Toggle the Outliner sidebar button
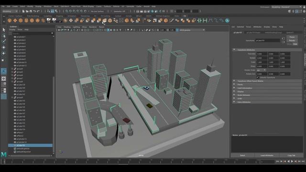The height and width of the screenshot is (172, 306). (x=4, y=97)
